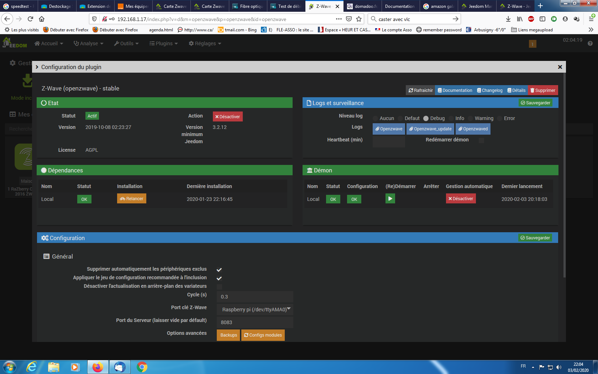The width and height of the screenshot is (598, 374).
Task: Open the Port clé Z-Wave dropdown
Action: (255, 310)
